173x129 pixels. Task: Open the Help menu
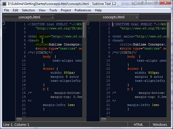pos(98,10)
